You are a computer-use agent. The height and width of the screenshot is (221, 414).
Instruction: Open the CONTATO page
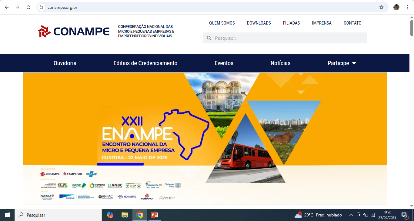coord(352,23)
